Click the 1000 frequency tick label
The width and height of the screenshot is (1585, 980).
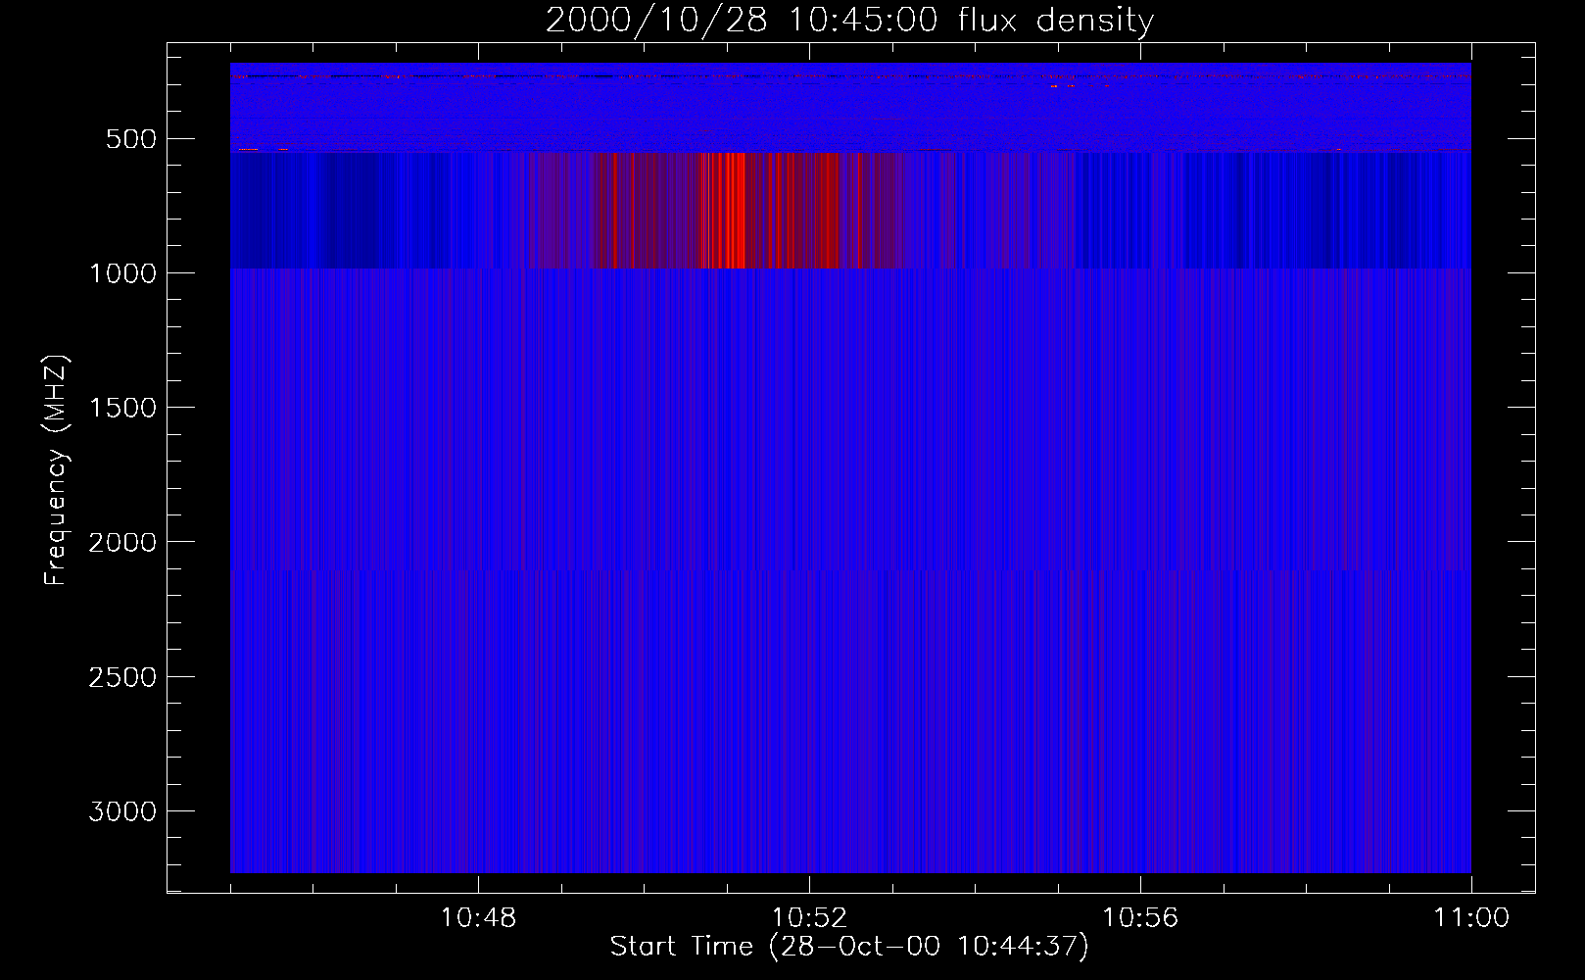pyautogui.click(x=122, y=273)
